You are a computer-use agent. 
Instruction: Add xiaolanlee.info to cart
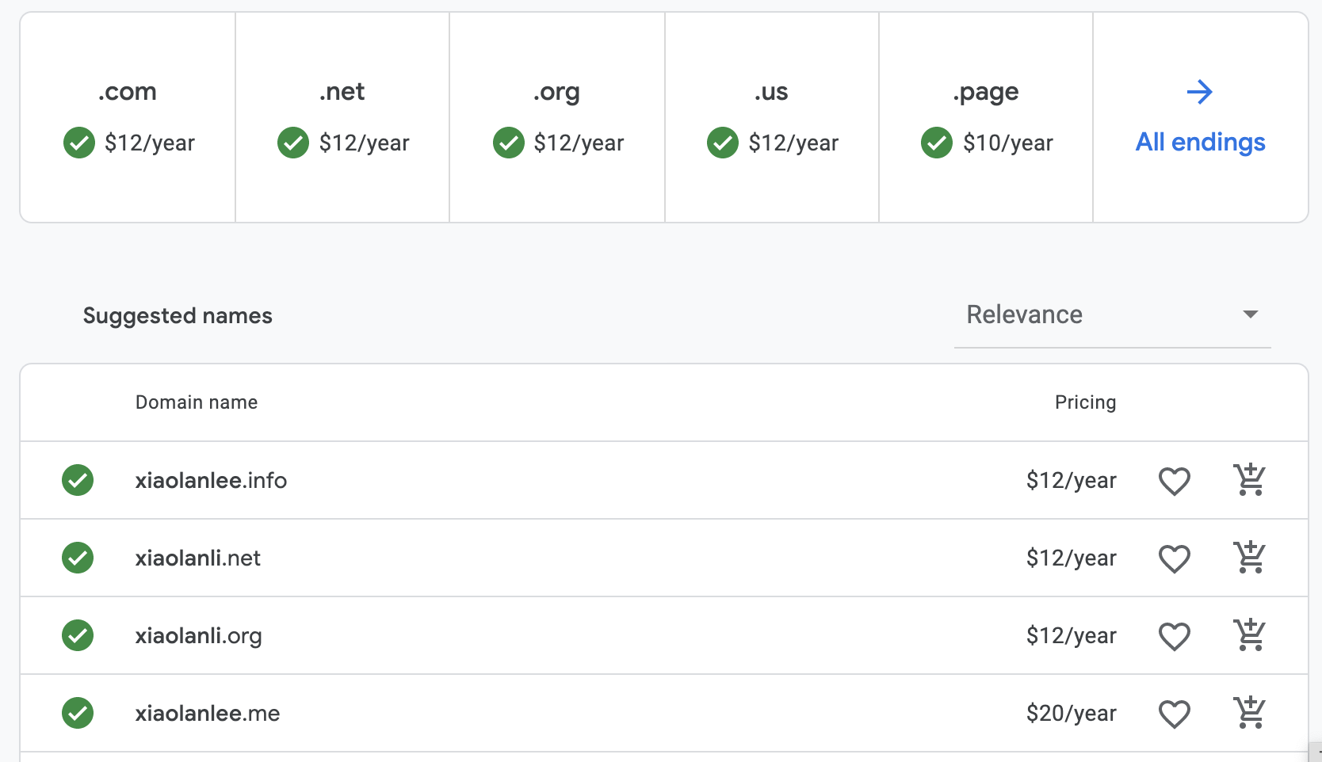click(1250, 480)
